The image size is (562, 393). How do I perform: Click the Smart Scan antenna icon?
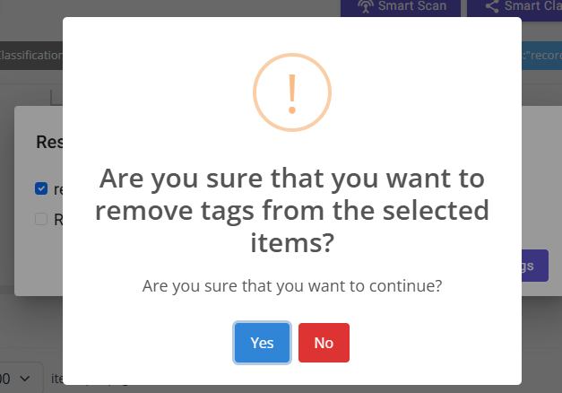coord(366,5)
